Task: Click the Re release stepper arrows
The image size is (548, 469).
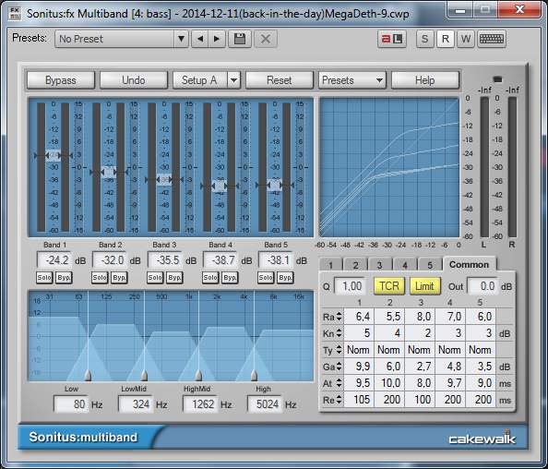Action: pyautogui.click(x=339, y=400)
